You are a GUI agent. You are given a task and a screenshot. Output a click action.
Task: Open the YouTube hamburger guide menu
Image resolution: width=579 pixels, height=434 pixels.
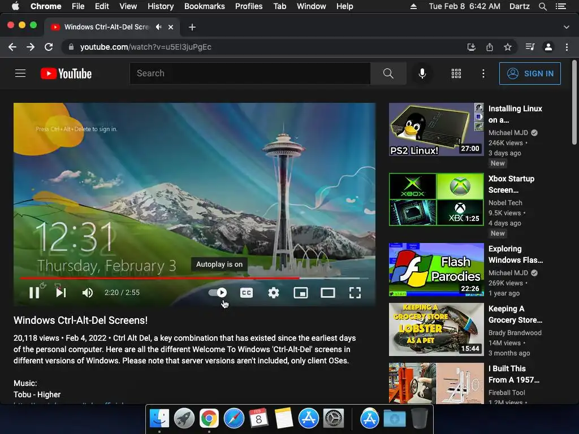[20, 73]
